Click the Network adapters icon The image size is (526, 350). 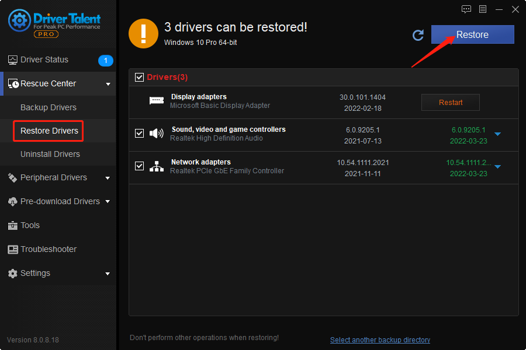click(x=156, y=166)
